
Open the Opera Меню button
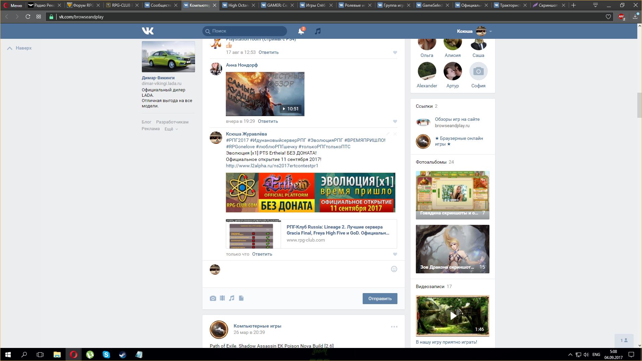[13, 5]
